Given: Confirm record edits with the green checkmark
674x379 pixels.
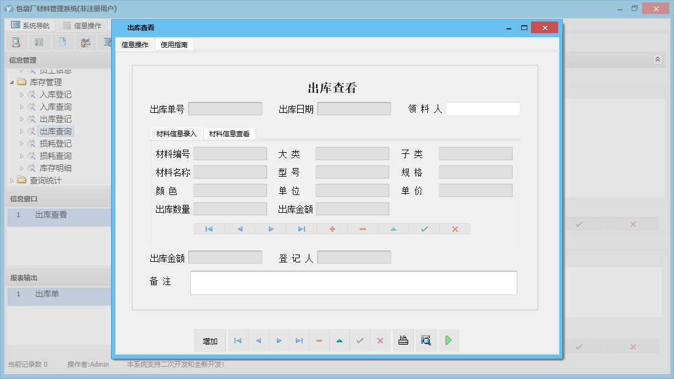Looking at the screenshot, I should (x=360, y=340).
